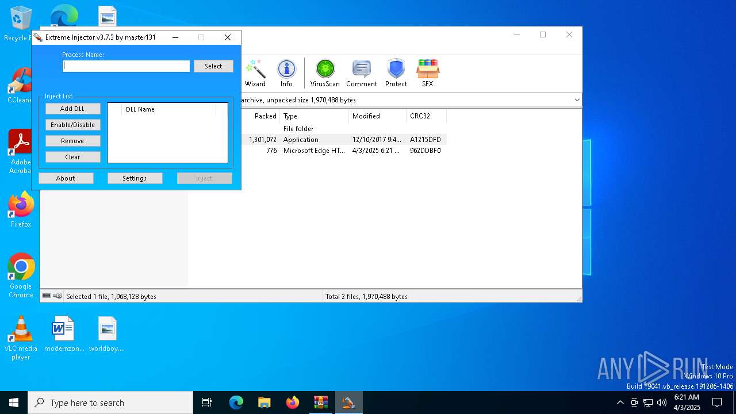
Task: Maximize the WinRAR window
Action: [x=542, y=34]
